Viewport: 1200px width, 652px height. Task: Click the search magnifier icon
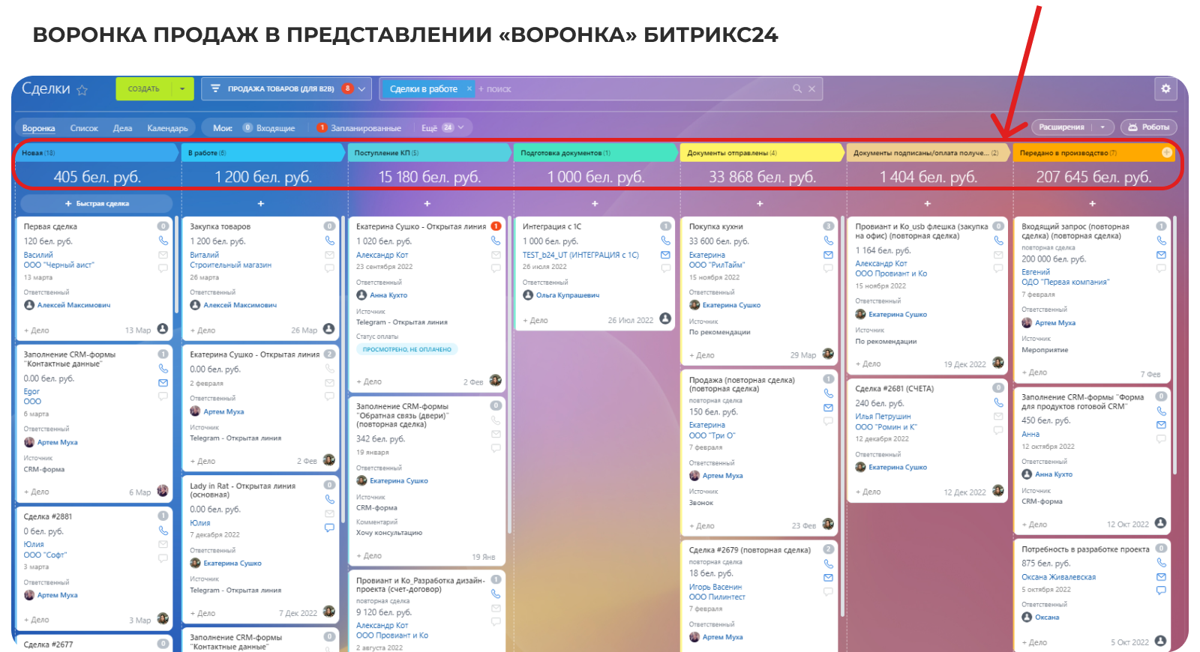click(797, 88)
